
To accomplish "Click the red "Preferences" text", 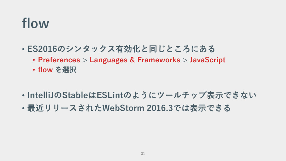I will coord(59,60).
